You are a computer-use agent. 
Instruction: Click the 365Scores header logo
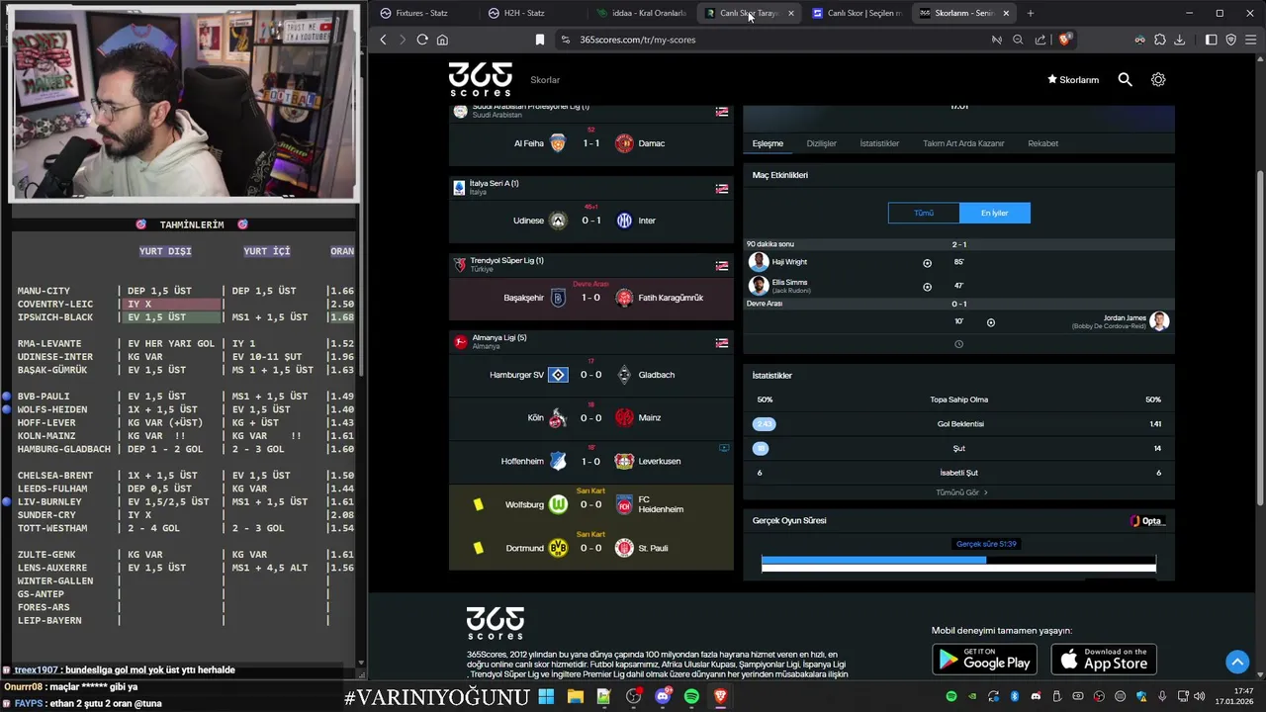click(481, 79)
